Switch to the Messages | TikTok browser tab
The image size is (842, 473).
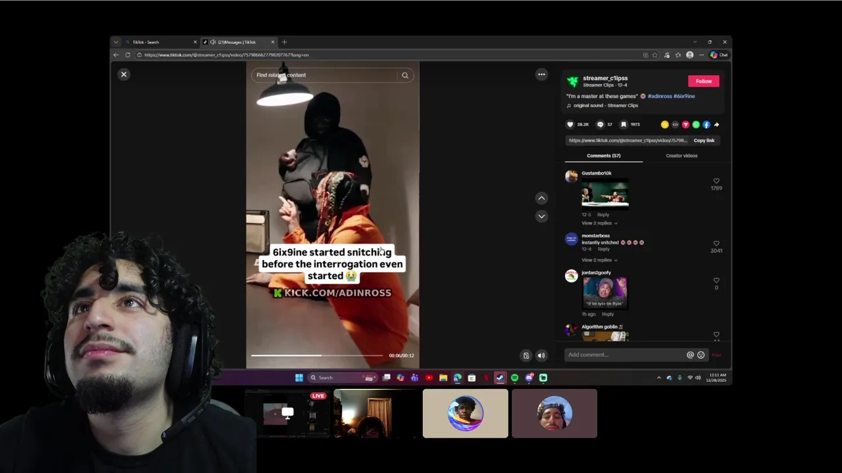tap(237, 42)
